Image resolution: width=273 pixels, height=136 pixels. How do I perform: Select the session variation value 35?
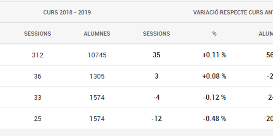tap(156, 55)
